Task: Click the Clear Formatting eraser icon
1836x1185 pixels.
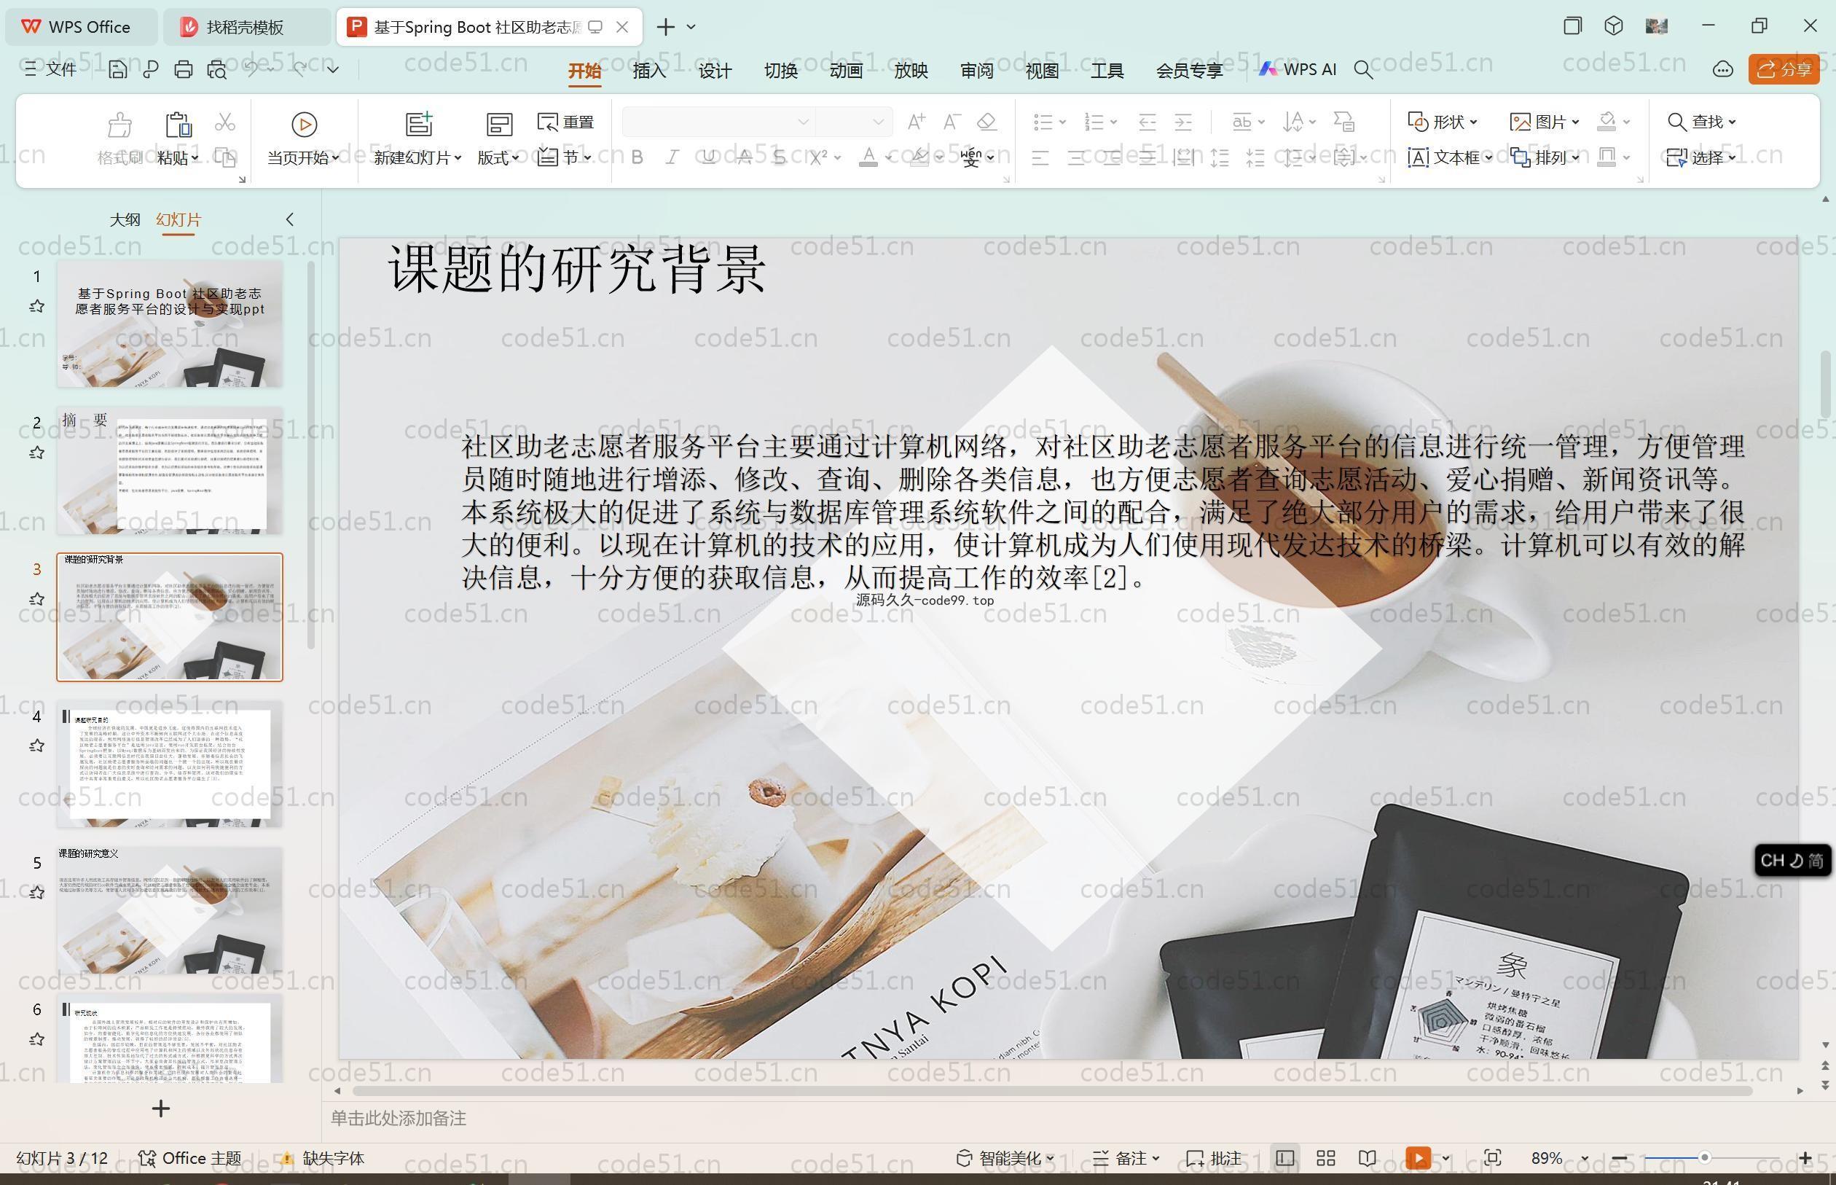Action: (986, 122)
